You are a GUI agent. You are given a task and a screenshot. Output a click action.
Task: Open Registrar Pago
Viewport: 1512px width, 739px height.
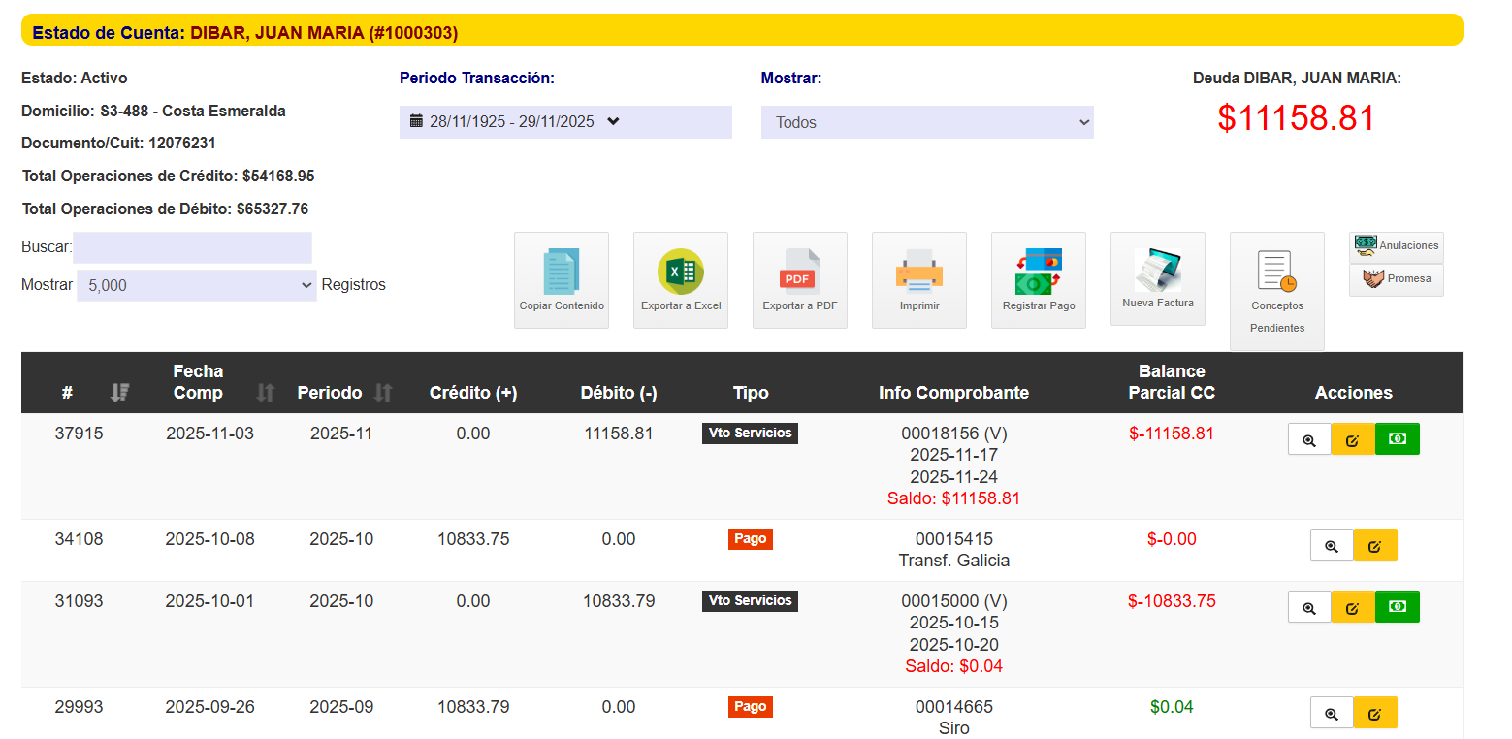click(x=1039, y=279)
